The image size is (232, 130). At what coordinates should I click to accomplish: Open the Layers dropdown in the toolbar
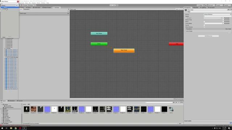(x=219, y=5)
